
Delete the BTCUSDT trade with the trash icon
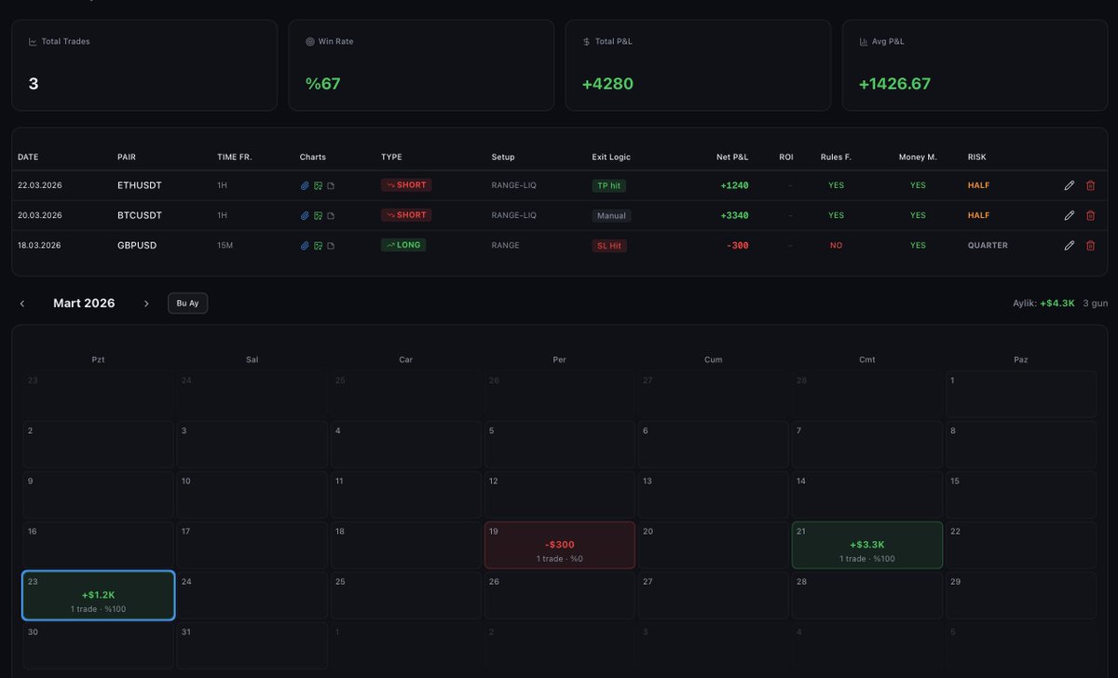pyautogui.click(x=1091, y=215)
